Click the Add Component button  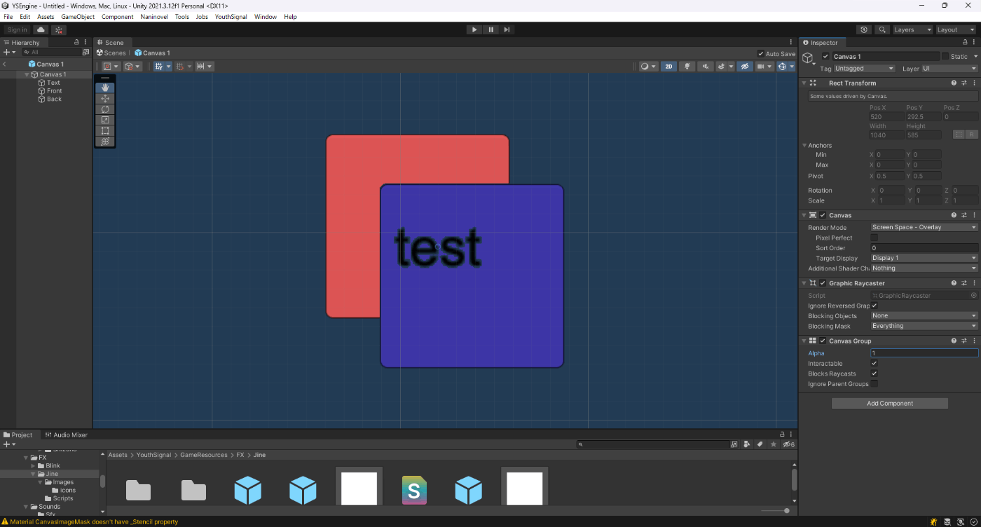[889, 403]
